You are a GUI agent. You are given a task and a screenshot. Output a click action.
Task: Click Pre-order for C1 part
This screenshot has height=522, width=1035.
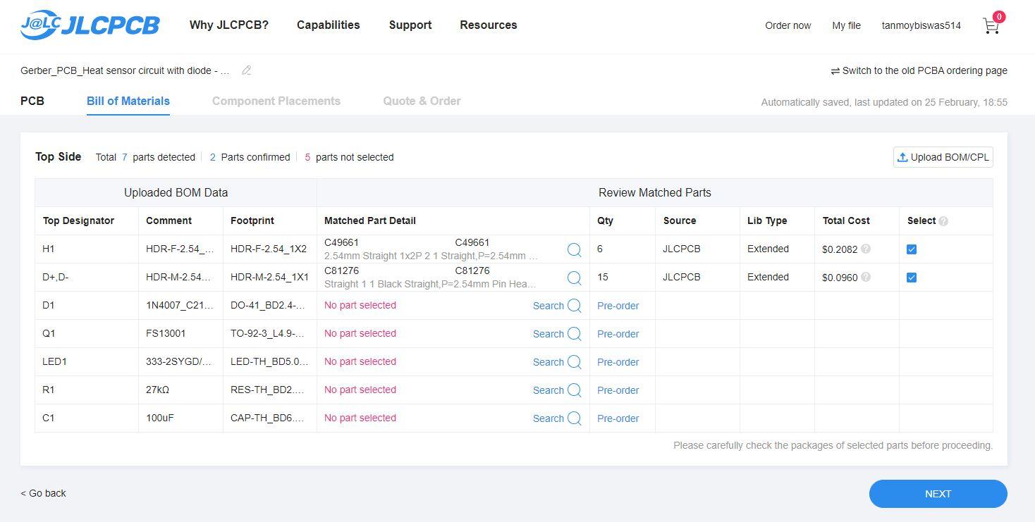(618, 418)
